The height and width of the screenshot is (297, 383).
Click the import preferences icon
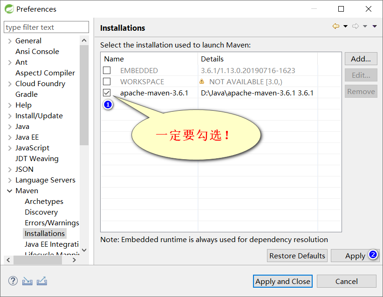(x=27, y=281)
